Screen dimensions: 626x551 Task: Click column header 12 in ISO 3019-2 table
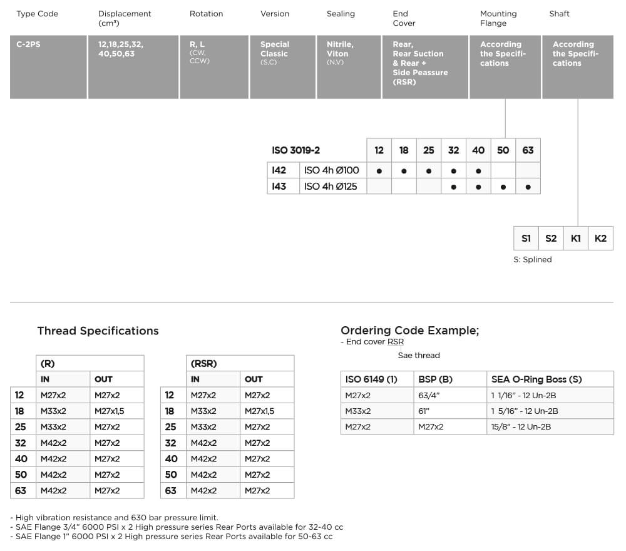tap(379, 150)
